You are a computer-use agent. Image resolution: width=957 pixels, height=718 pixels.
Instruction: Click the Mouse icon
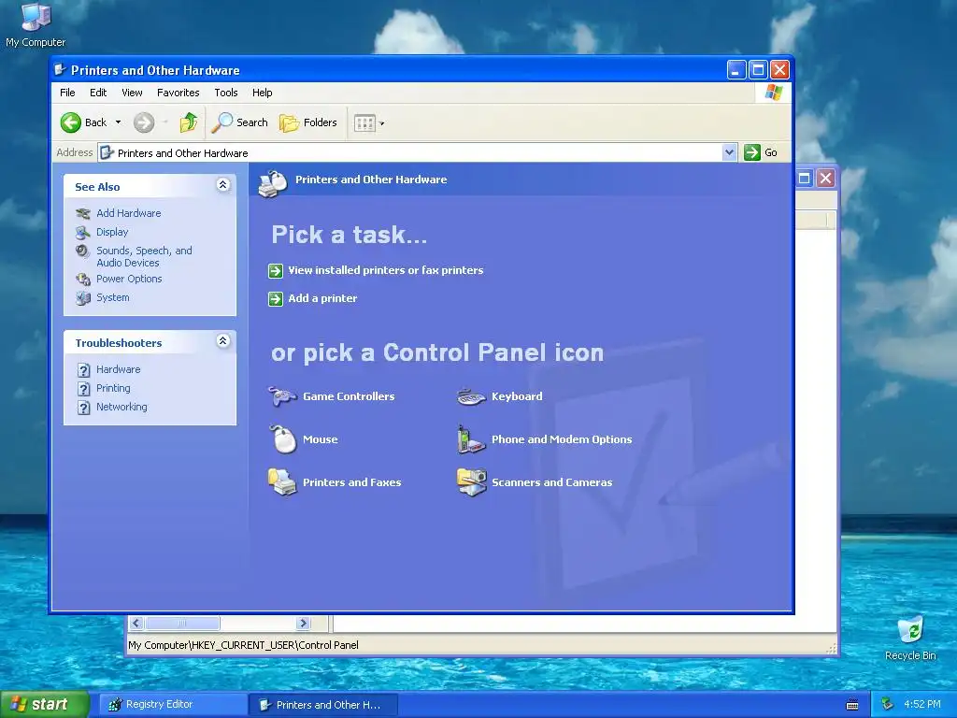coord(283,439)
